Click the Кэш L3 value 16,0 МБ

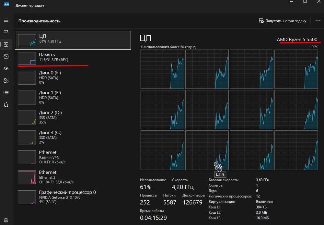point(262,218)
